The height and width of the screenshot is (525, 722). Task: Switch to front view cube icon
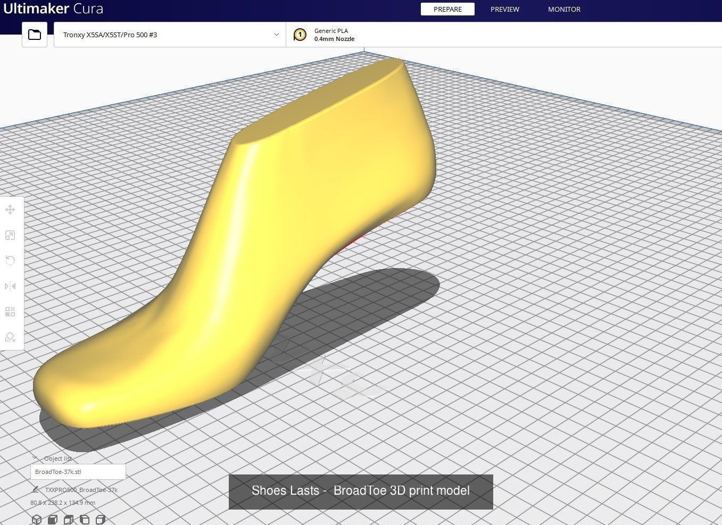(53, 520)
